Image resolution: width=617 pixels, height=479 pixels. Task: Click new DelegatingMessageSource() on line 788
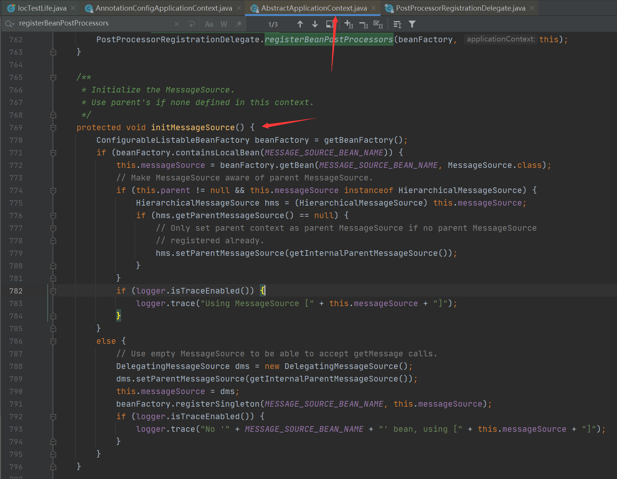coord(336,366)
